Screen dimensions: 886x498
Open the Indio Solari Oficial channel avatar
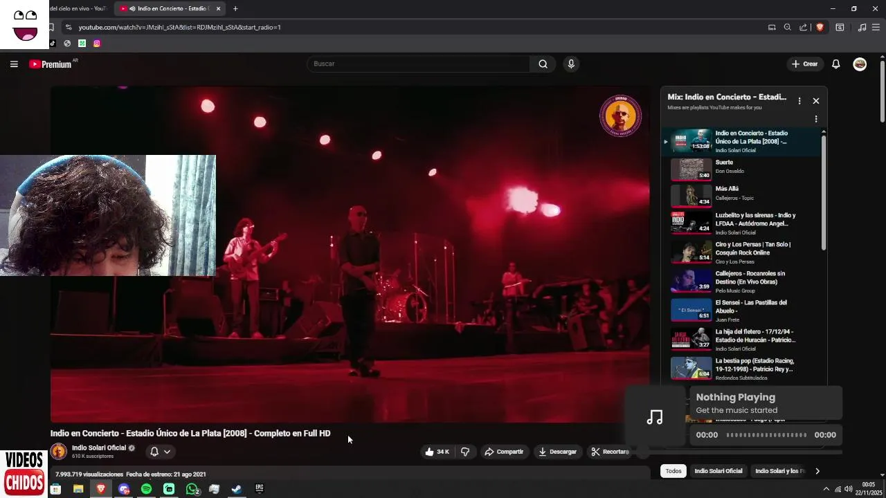pos(59,452)
